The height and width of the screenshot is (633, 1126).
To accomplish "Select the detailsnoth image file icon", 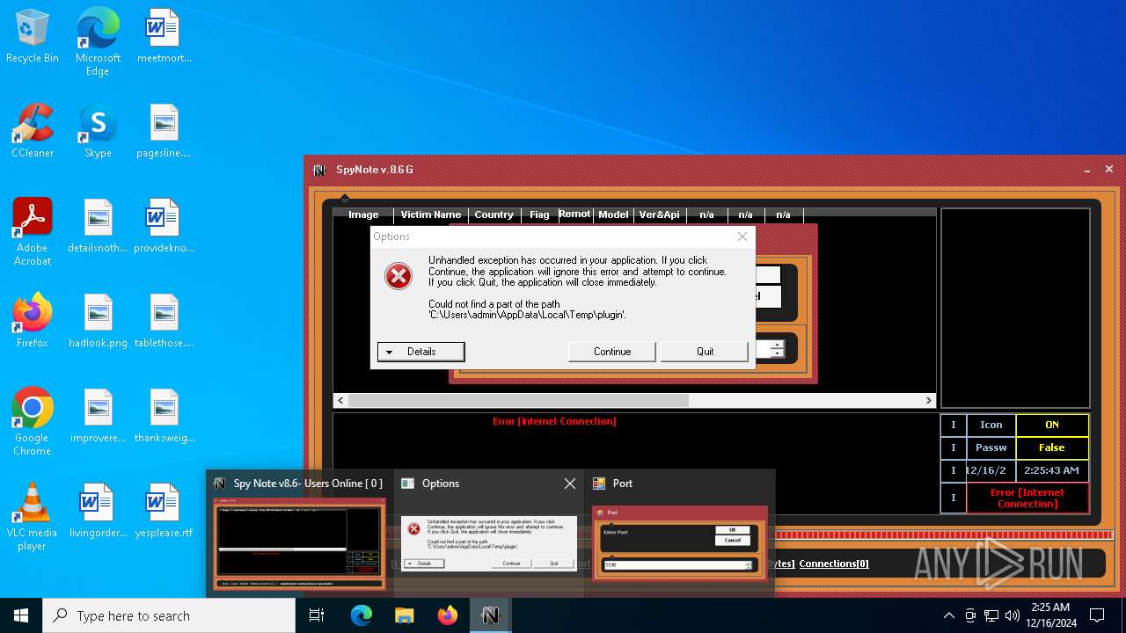I will pyautogui.click(x=98, y=227).
